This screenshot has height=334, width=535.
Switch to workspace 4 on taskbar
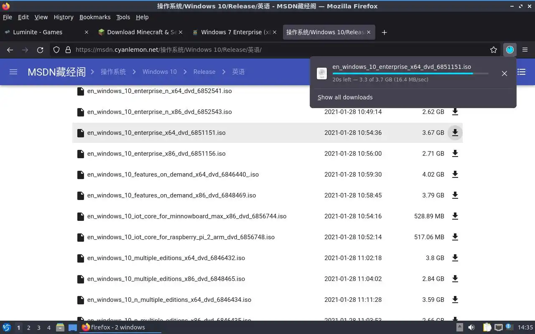pos(49,328)
